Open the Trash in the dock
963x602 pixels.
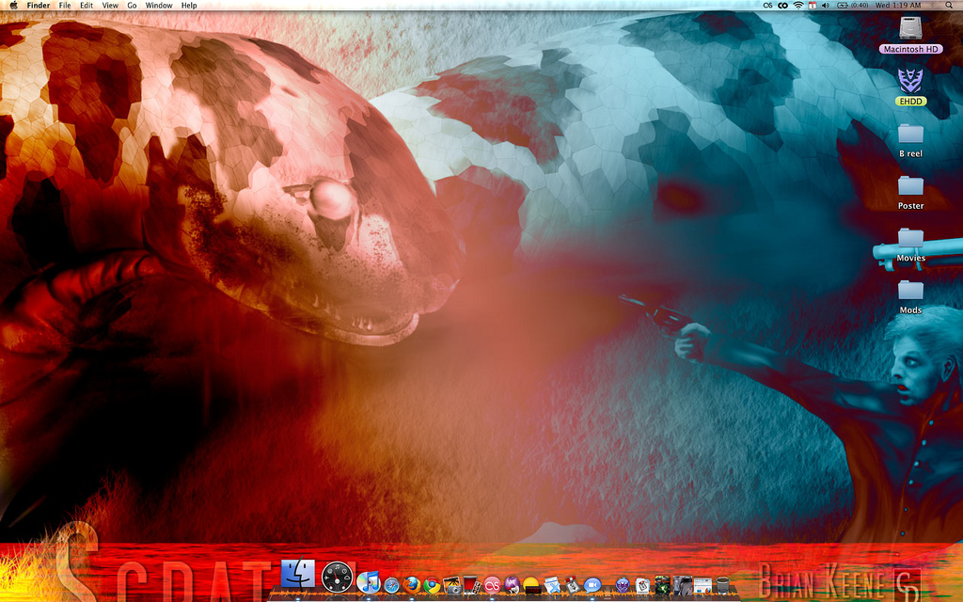pyautogui.click(x=722, y=585)
